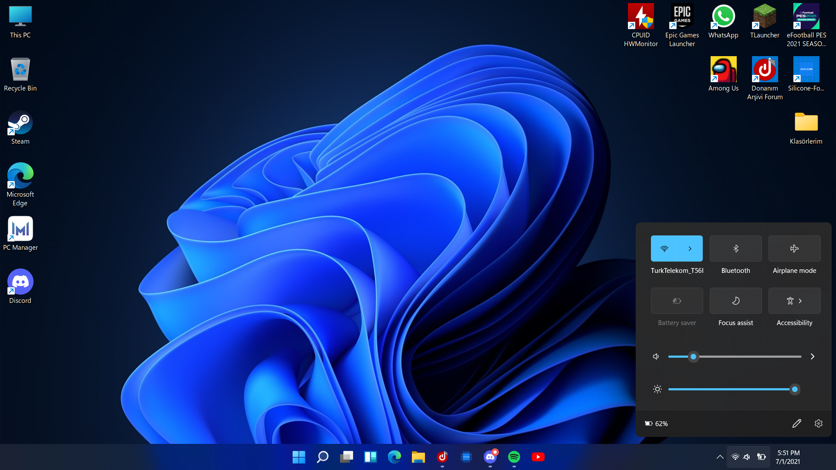Screen dimensions: 836x470
Task: Open the Recycle Bin icon
Action: click(x=20, y=75)
